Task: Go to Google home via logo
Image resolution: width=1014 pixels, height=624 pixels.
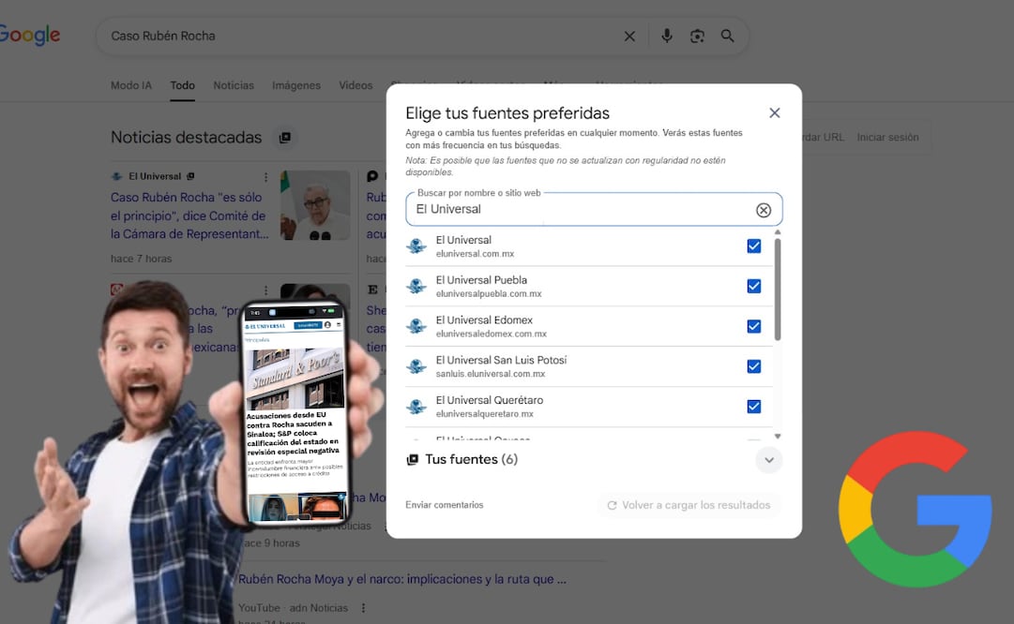Action: (30, 36)
